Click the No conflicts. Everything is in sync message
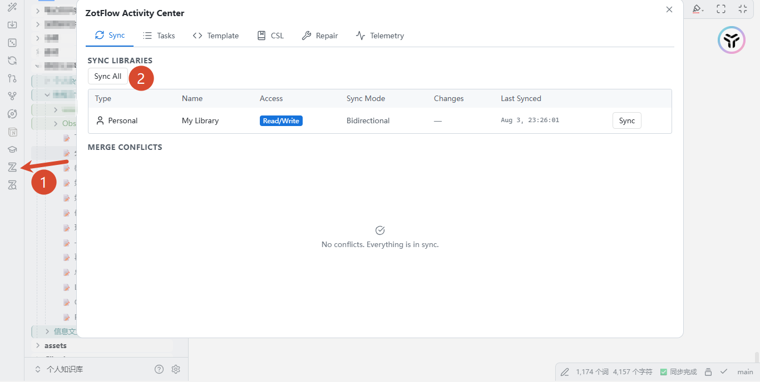Screen dimensions: 760x382 point(380,244)
